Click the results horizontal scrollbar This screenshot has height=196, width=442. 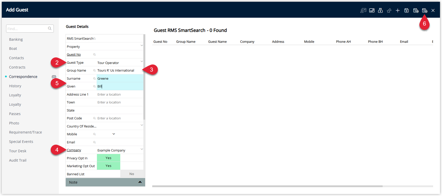click(267, 186)
